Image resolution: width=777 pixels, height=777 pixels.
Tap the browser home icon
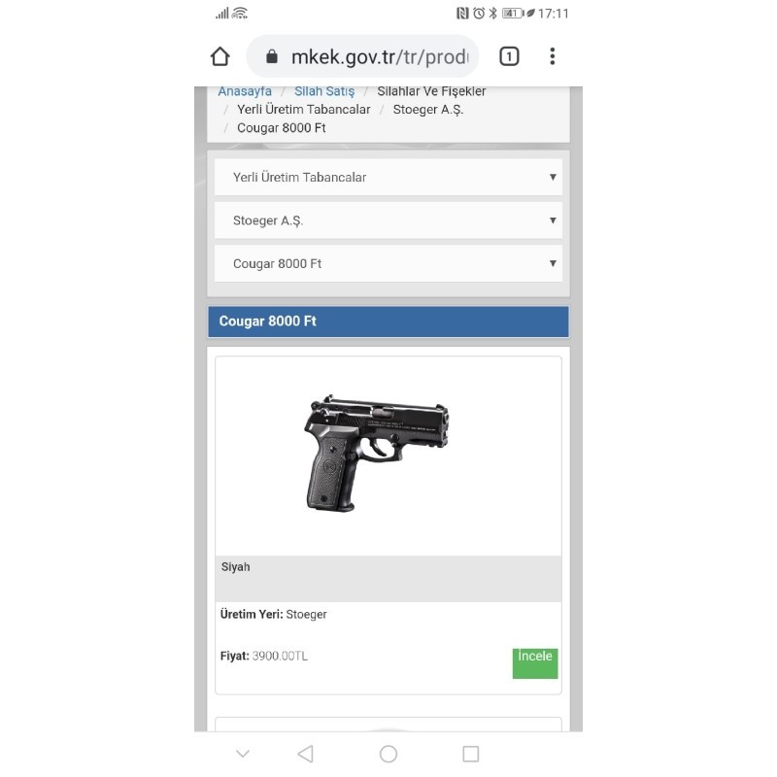(220, 56)
